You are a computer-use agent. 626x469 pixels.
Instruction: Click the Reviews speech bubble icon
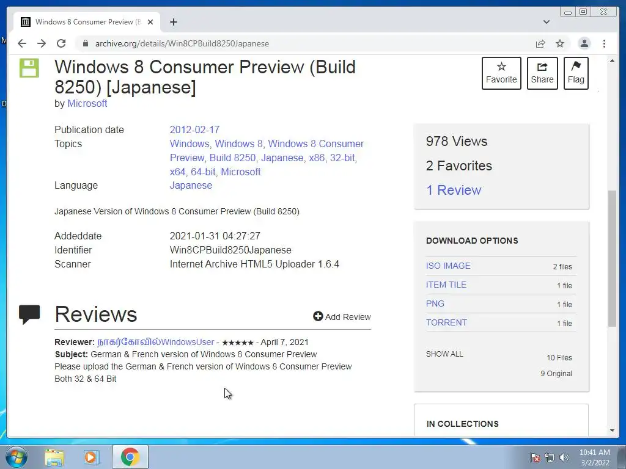pos(29,314)
